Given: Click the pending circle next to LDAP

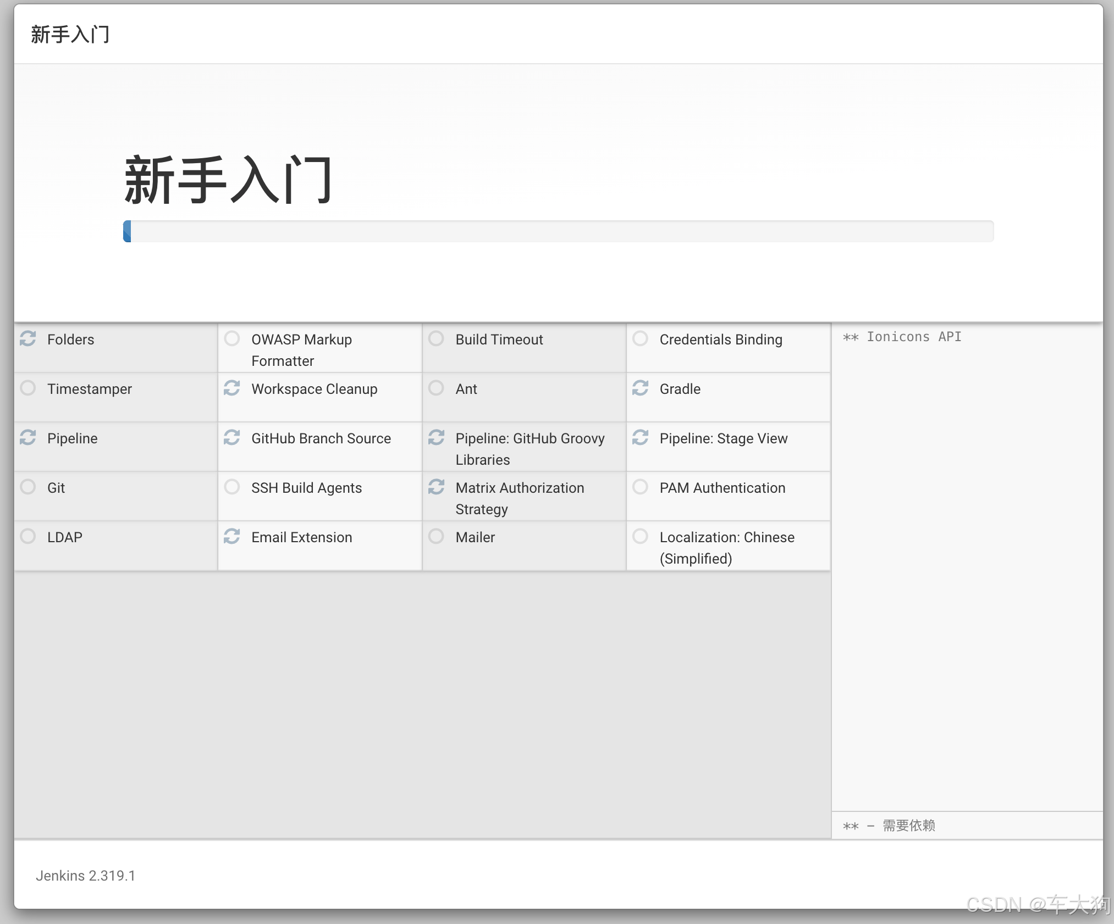Looking at the screenshot, I should point(28,536).
